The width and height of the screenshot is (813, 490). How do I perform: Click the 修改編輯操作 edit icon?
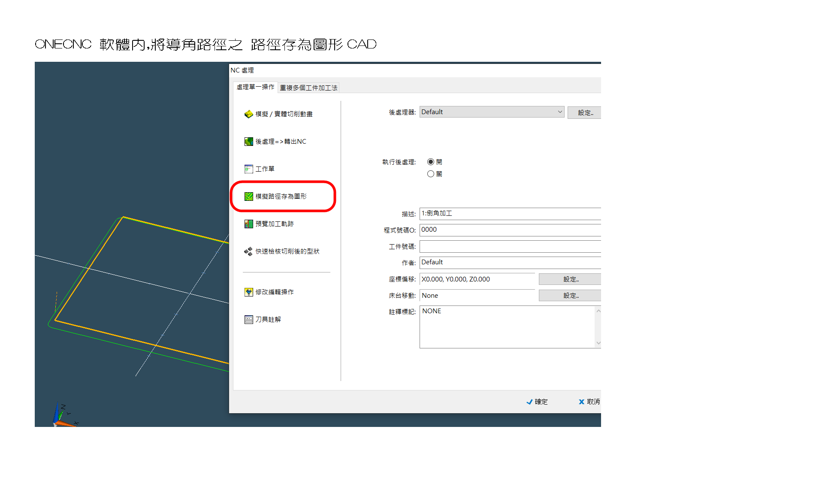[x=248, y=292]
